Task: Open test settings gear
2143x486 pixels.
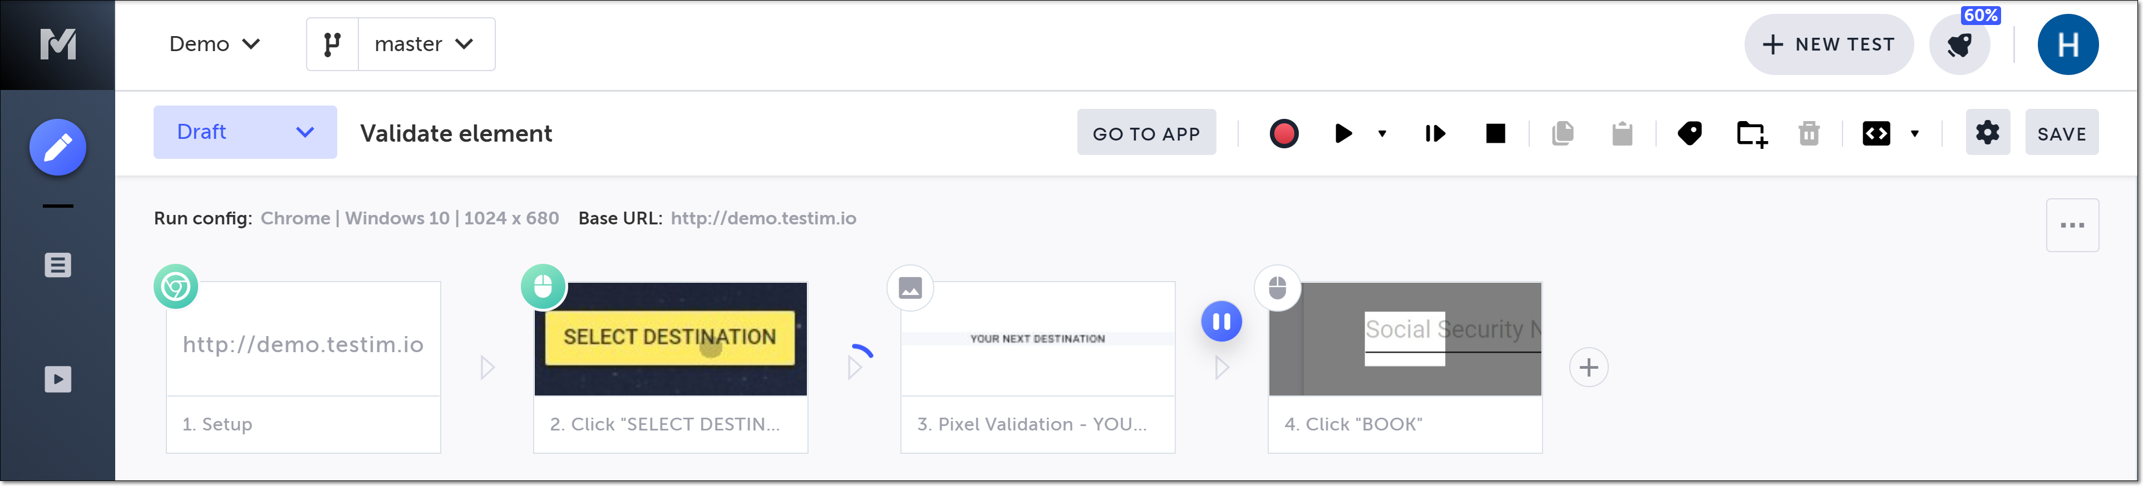Action: (1987, 132)
